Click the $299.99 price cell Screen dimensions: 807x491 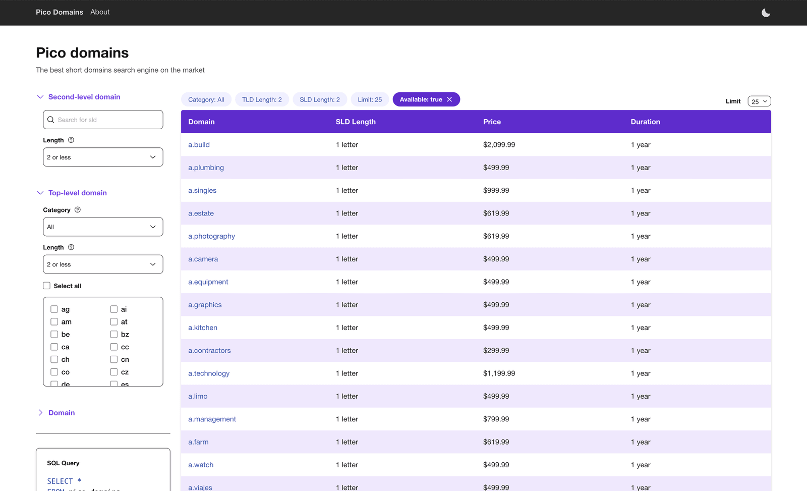click(x=496, y=351)
